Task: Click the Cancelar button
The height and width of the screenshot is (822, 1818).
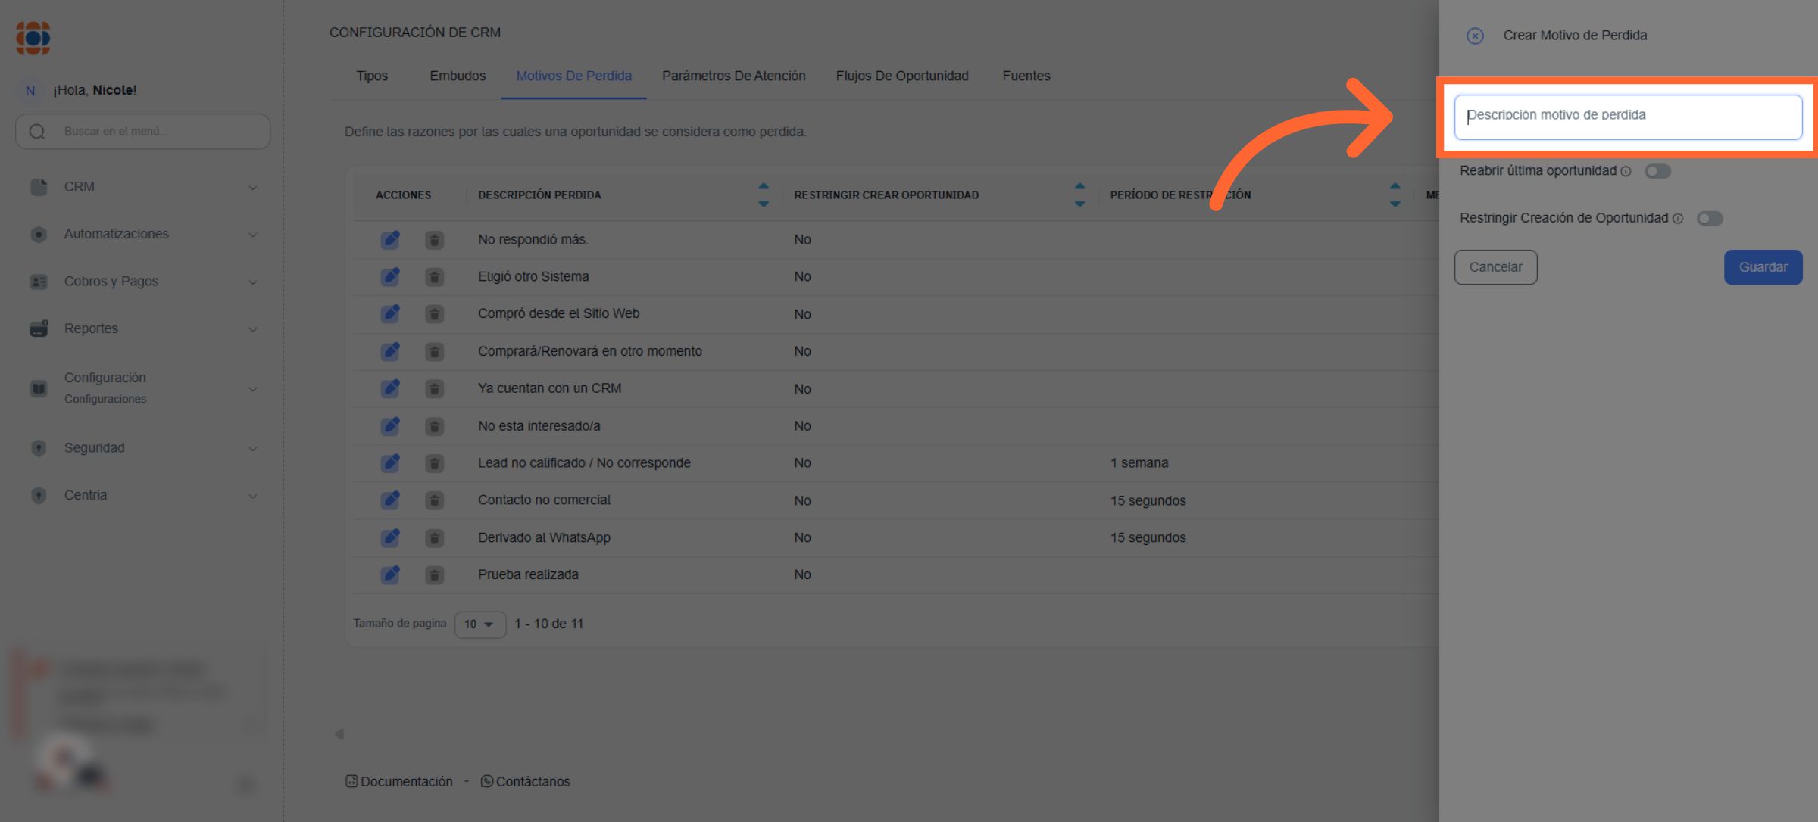Action: [1495, 267]
